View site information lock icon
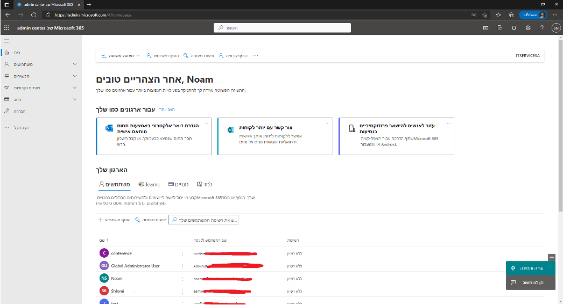 (48, 15)
